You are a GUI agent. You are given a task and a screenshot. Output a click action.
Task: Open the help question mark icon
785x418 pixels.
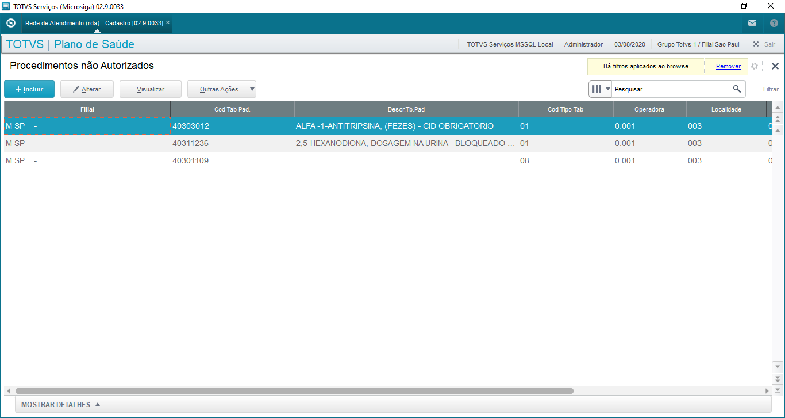click(773, 24)
